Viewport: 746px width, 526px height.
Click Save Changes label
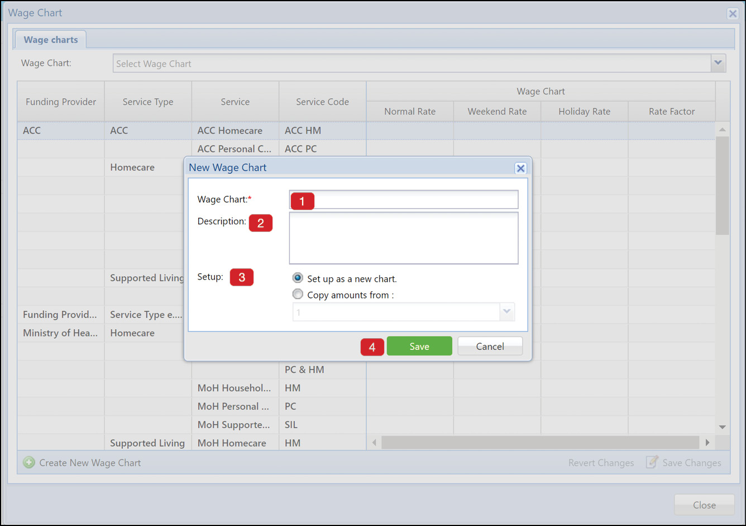(x=692, y=463)
